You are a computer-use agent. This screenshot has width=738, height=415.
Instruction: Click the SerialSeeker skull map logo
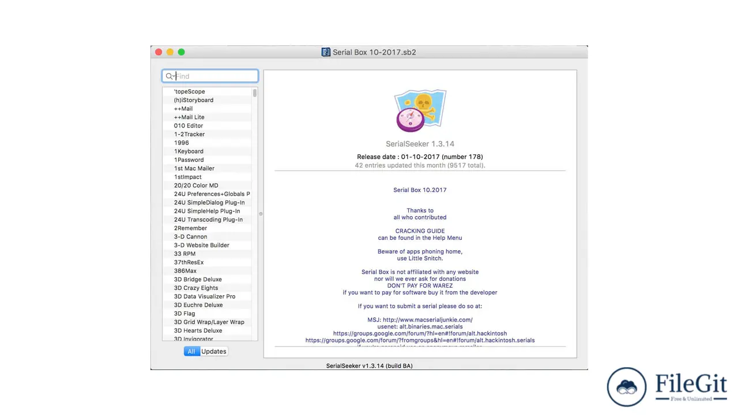(x=420, y=111)
